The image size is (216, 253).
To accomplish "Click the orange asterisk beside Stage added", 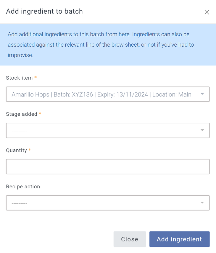I will pyautogui.click(x=40, y=114).
